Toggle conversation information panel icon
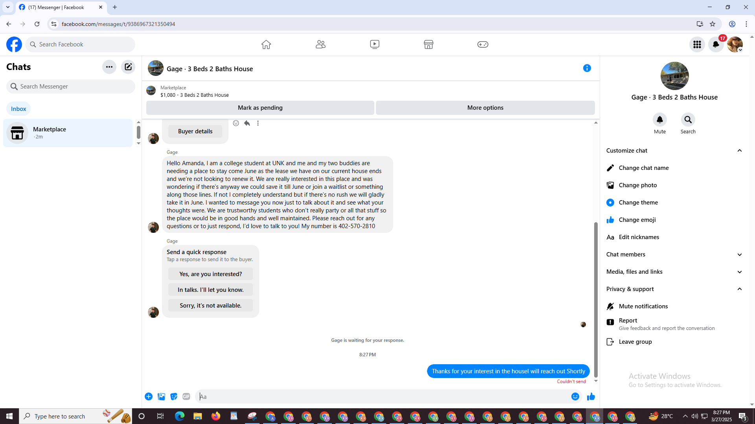Image resolution: width=755 pixels, height=424 pixels. [587, 68]
